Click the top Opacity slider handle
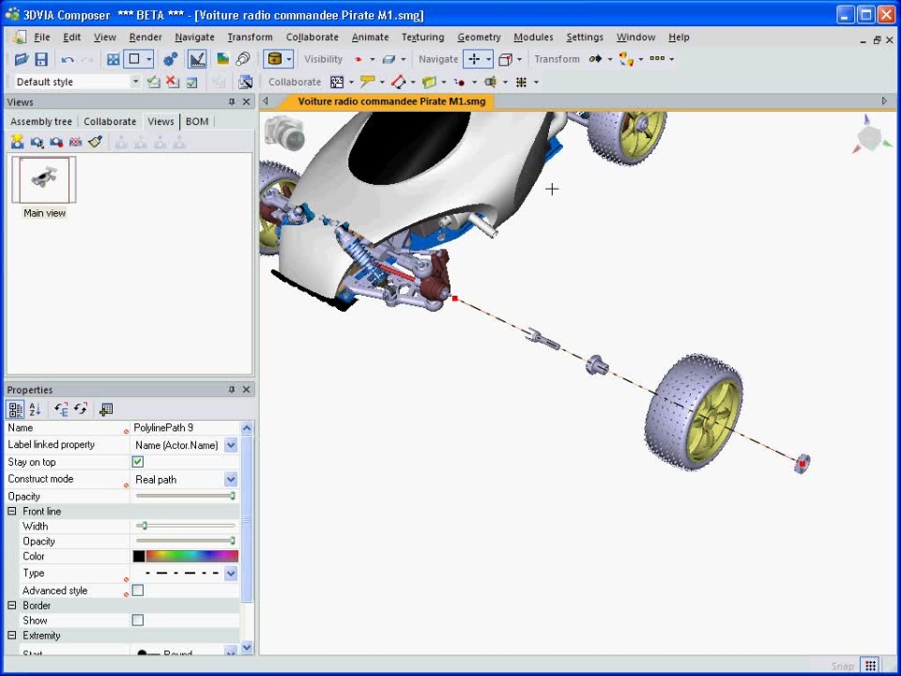Screen dimensions: 901x676 pos(233,496)
